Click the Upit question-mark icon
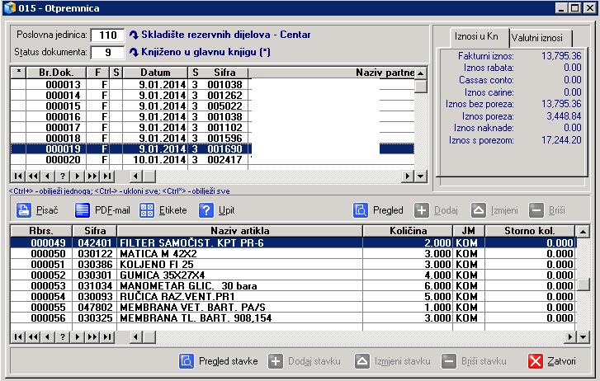Image resolution: width=600 pixels, height=381 pixels. coord(206,210)
